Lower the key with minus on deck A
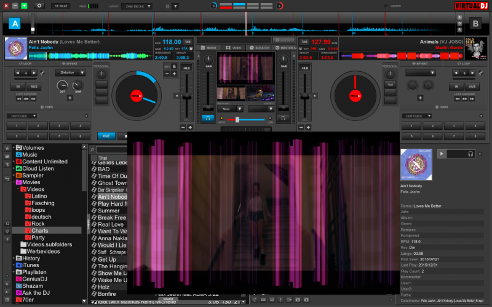Viewport: 492px width, 307px height. pyautogui.click(x=167, y=74)
